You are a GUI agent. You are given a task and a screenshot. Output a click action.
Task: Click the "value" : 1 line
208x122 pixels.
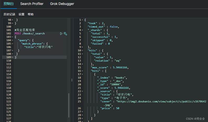pyautogui.click(x=103, y=57)
